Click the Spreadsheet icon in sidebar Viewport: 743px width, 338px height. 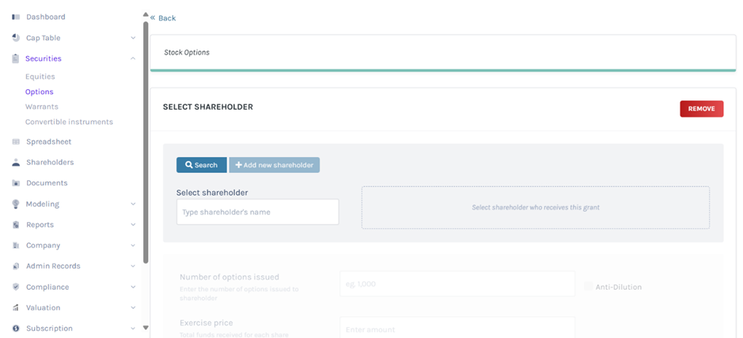click(x=16, y=142)
